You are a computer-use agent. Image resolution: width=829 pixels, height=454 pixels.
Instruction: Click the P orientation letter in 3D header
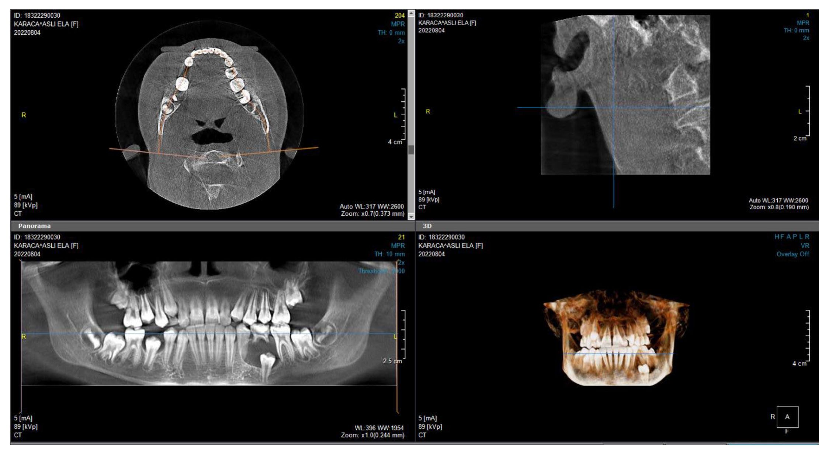click(x=794, y=237)
